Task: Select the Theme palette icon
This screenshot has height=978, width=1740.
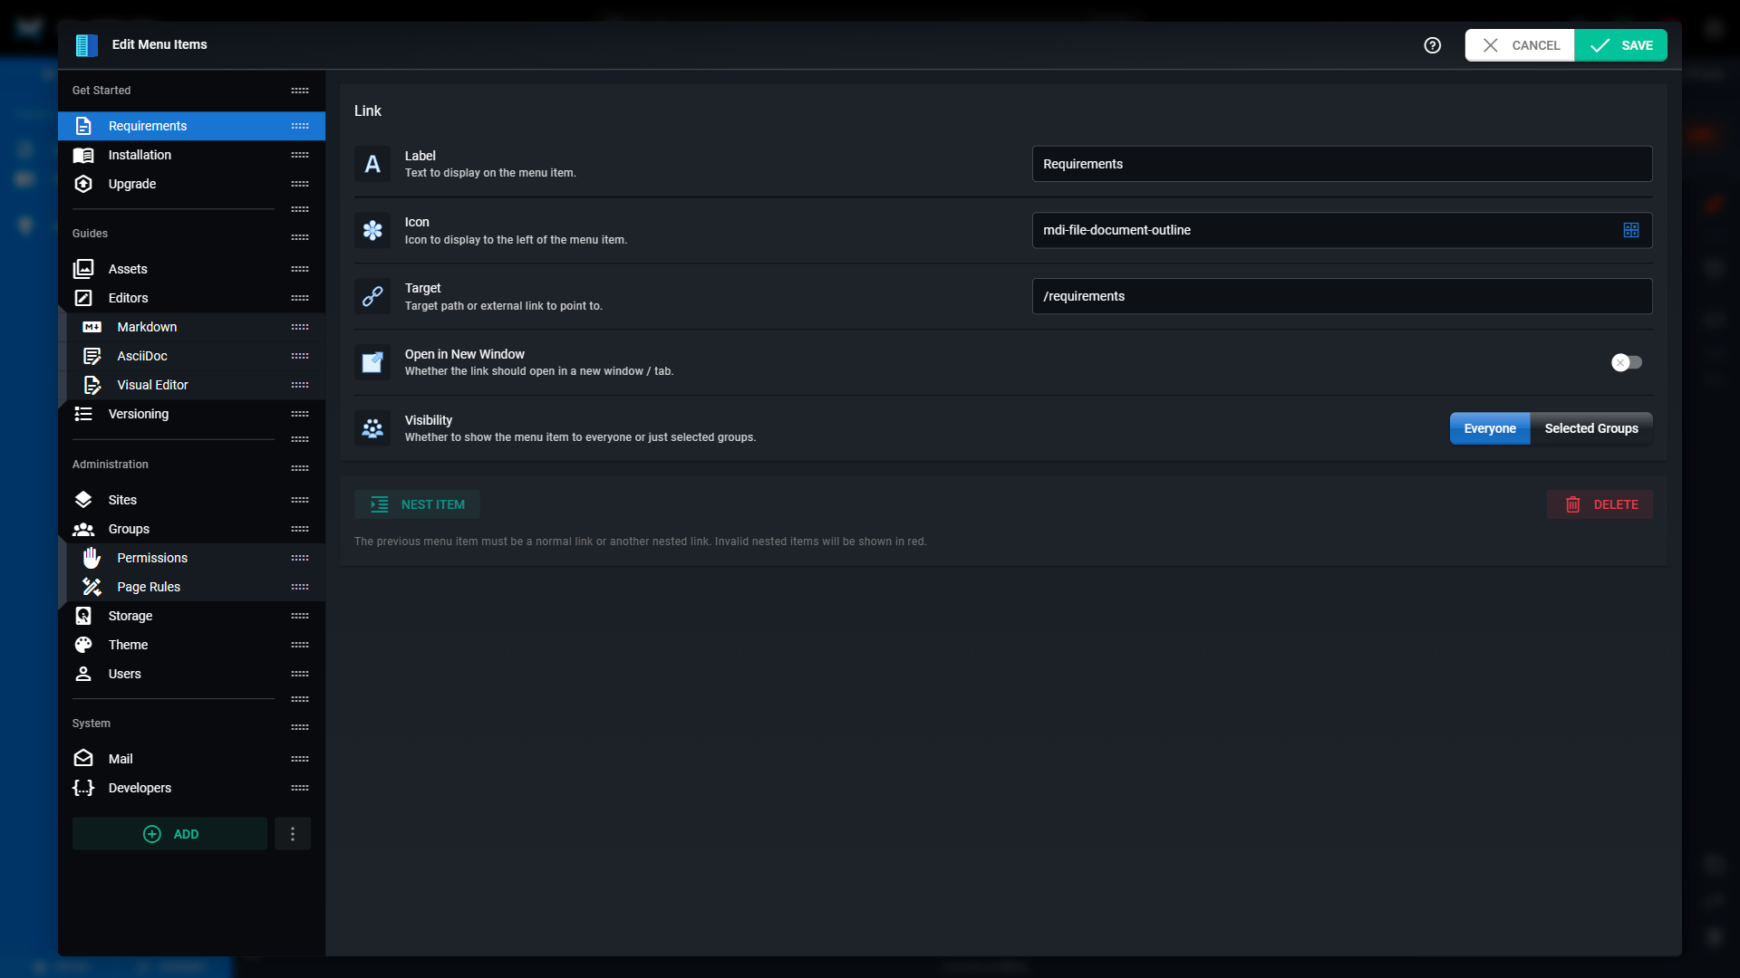Action: [x=83, y=645]
